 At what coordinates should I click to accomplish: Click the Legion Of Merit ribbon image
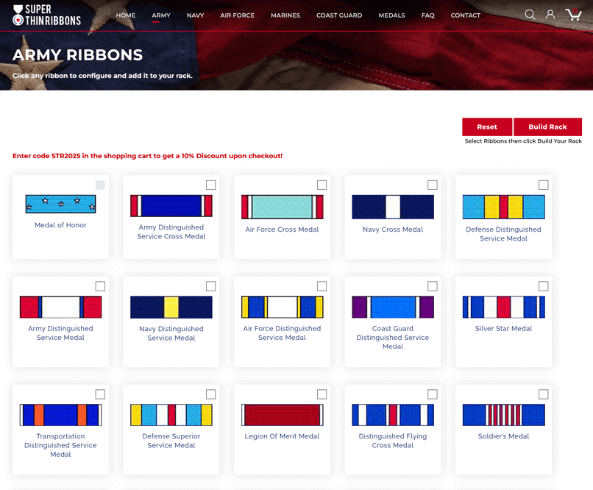coord(282,415)
